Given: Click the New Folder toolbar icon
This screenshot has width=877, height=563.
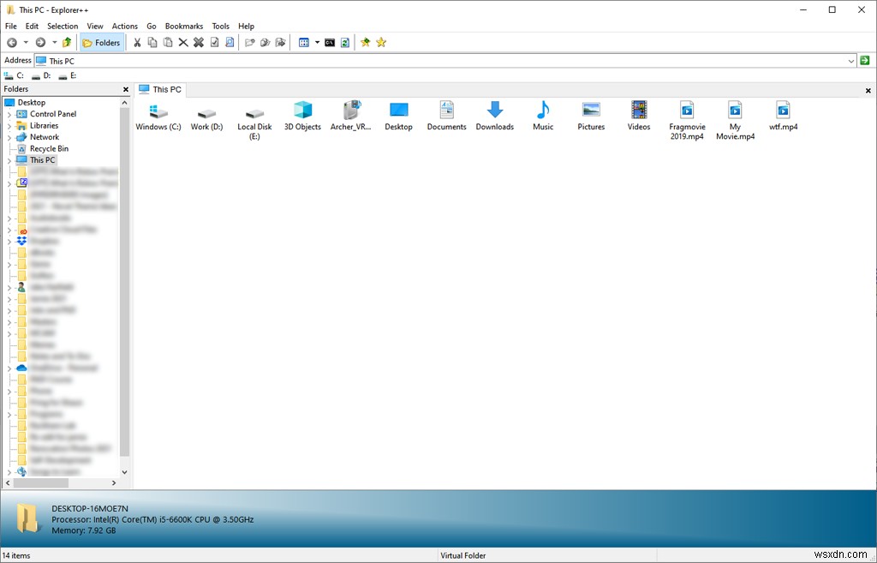Looking at the screenshot, I should coord(248,42).
